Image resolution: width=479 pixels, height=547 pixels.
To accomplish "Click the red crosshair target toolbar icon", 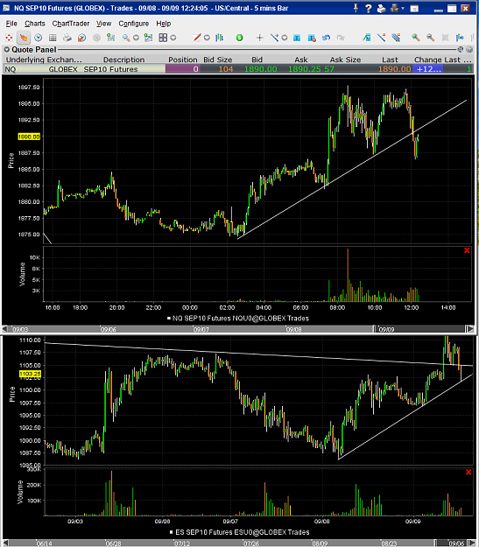I will click(9, 38).
